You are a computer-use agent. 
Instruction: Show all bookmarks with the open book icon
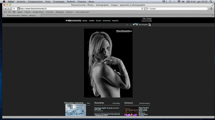click(x=10, y=12)
